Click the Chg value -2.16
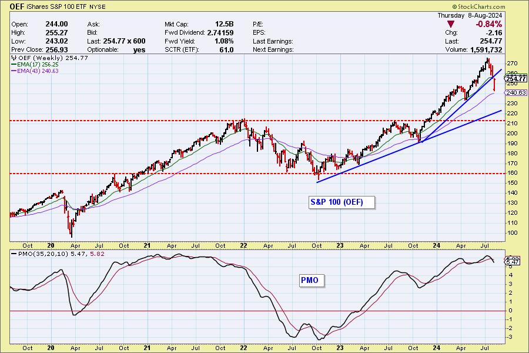The width and height of the screenshot is (529, 353). [x=494, y=33]
